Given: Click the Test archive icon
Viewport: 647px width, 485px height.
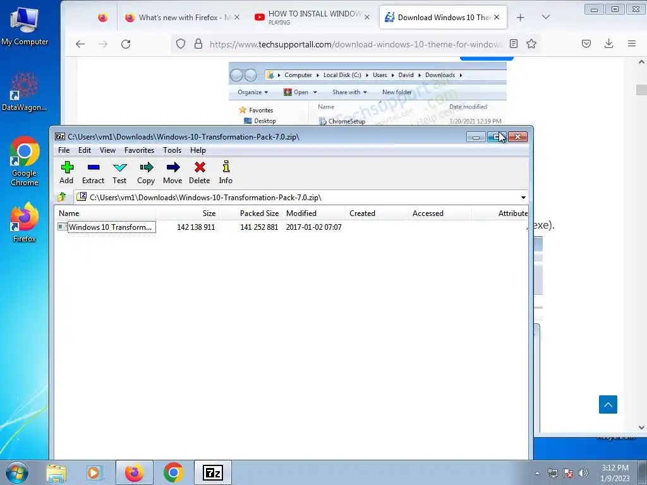Looking at the screenshot, I should point(119,172).
